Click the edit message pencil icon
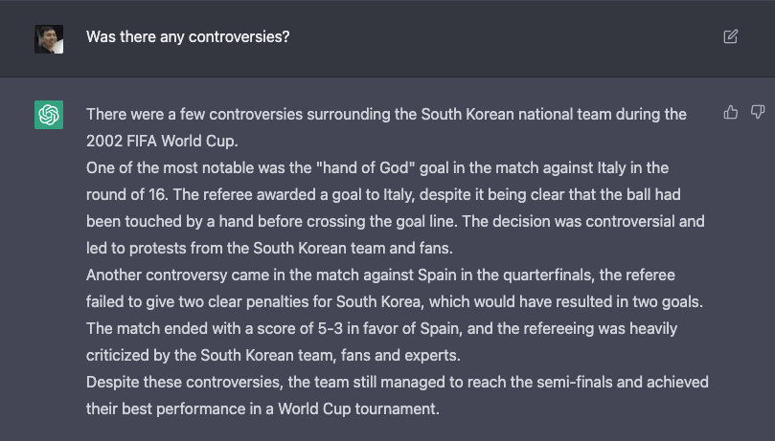Image resolution: width=775 pixels, height=441 pixels. point(731,36)
